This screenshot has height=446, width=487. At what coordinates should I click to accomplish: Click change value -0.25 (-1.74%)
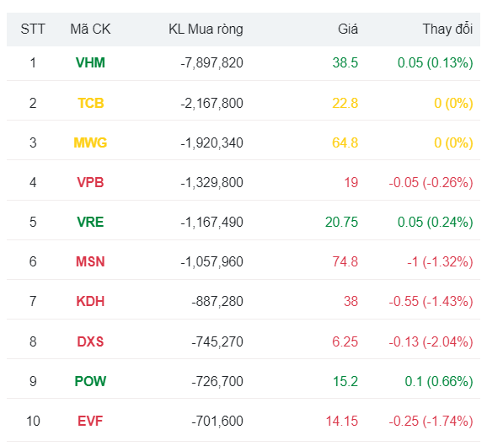coord(431,422)
